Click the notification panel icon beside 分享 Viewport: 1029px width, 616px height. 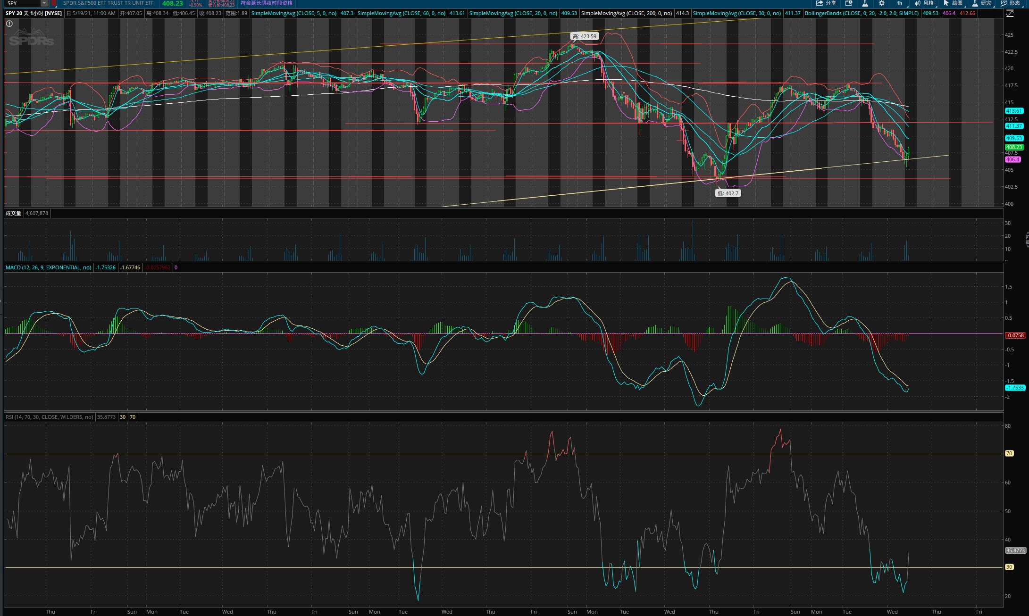point(849,3)
